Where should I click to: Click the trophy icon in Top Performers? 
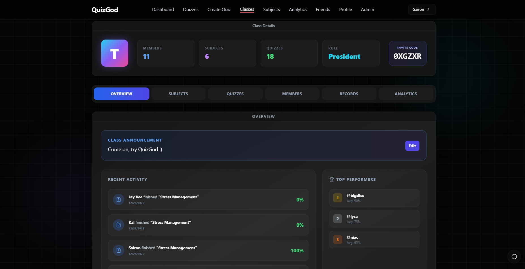coord(331,179)
